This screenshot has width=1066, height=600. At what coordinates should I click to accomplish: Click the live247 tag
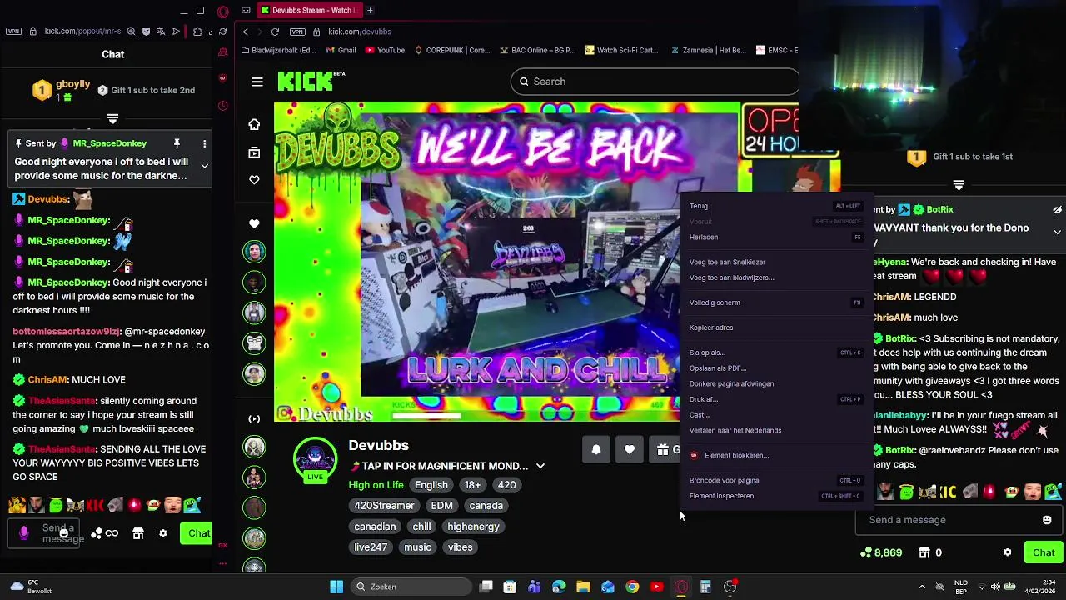click(371, 547)
